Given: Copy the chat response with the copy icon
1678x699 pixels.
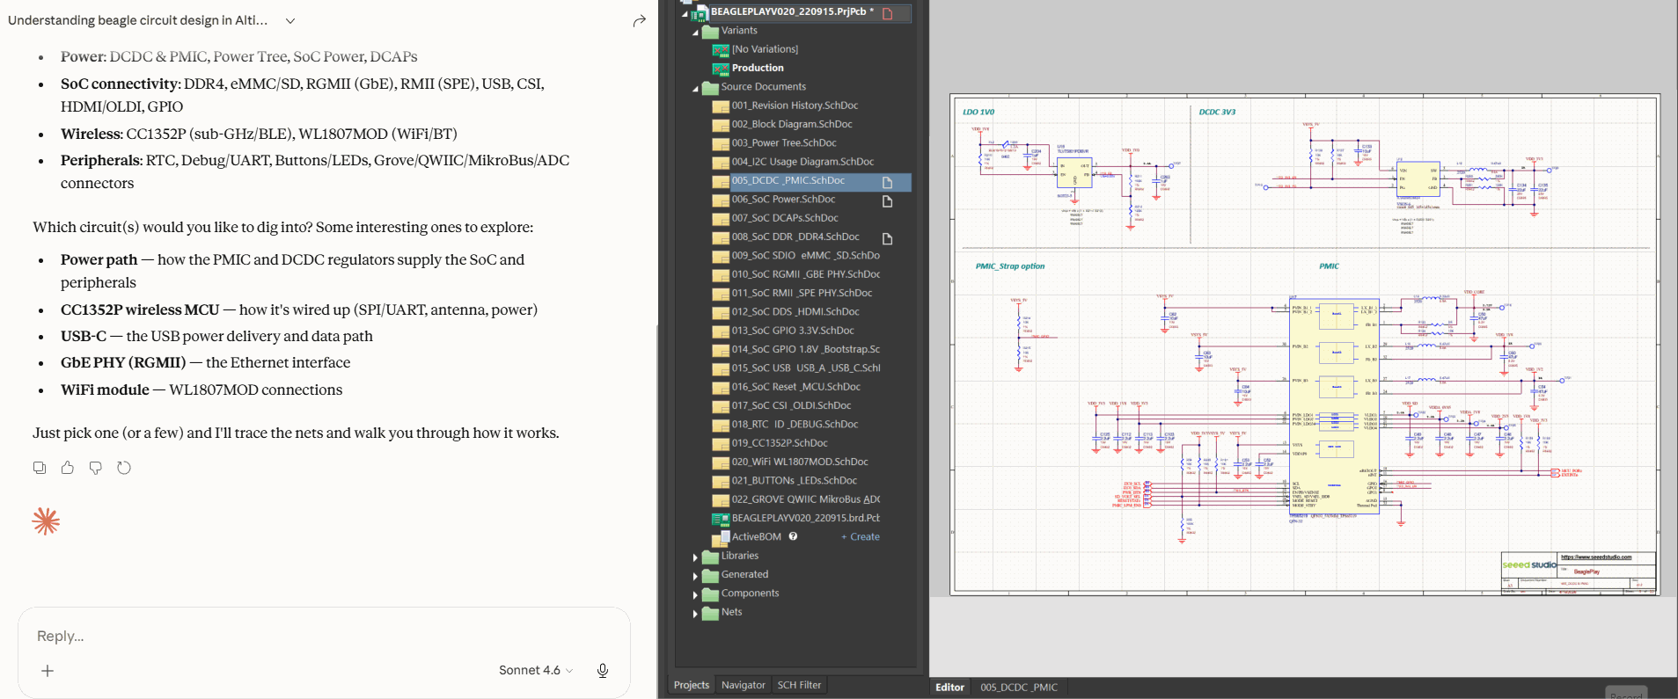Looking at the screenshot, I should tap(40, 468).
